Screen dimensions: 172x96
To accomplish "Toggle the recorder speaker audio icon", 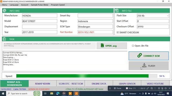I will click(166, 88).
